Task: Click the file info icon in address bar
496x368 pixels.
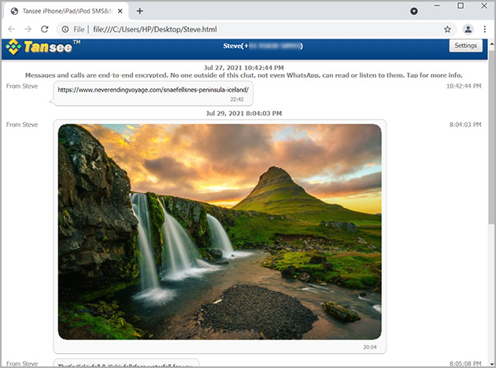Action: [x=65, y=29]
